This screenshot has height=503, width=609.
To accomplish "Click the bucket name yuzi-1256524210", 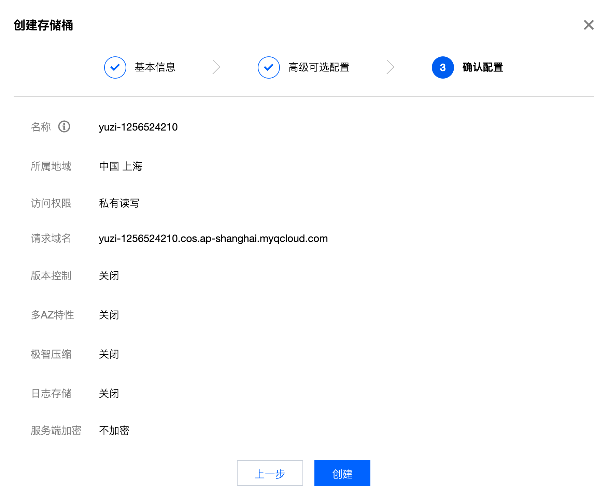I will pos(138,127).
